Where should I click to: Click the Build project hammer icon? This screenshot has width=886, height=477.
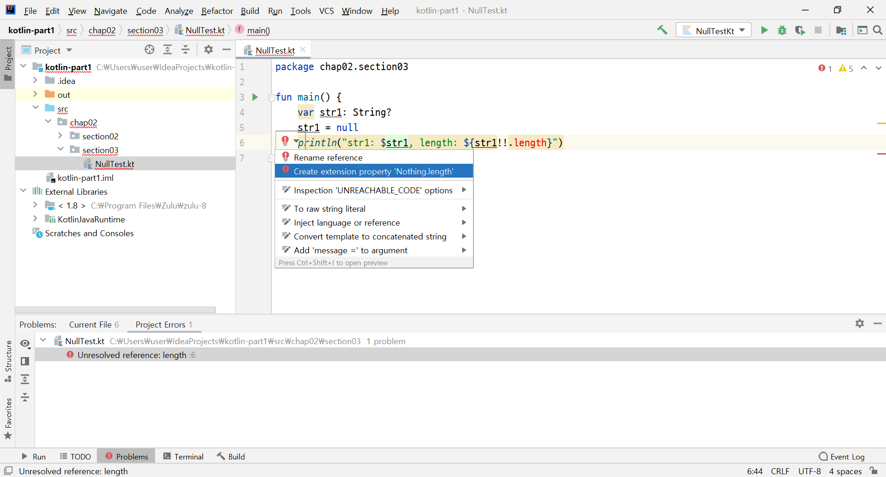[662, 30]
